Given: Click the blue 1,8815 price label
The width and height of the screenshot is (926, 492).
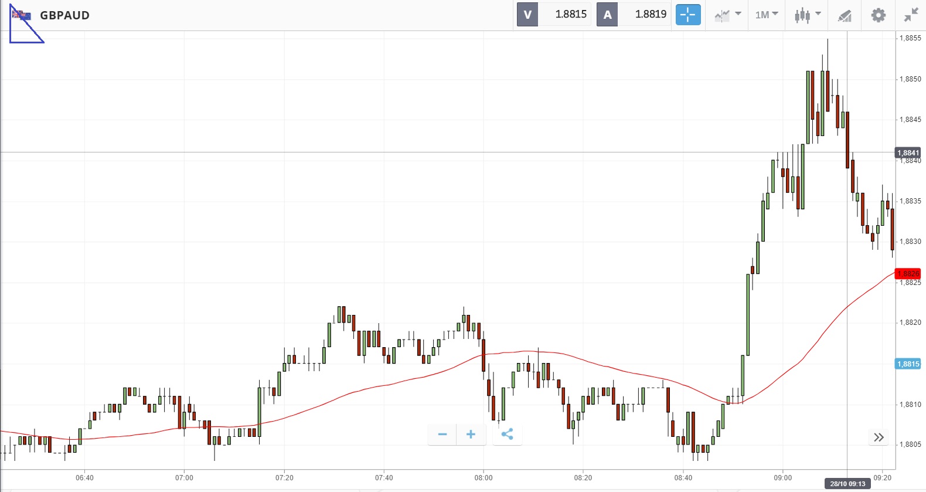Looking at the screenshot, I should 908,364.
